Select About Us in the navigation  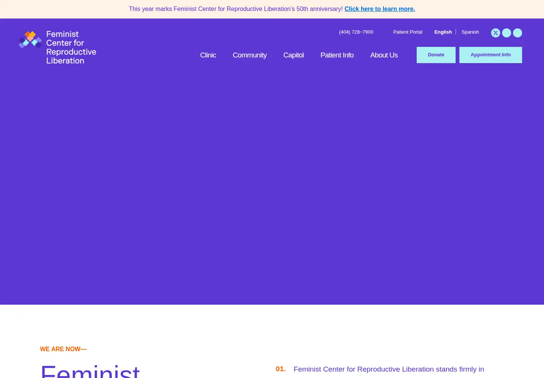pyautogui.click(x=384, y=55)
